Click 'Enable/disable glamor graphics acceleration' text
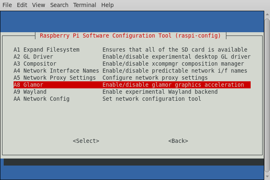Viewport: 270px width, 180px height. click(x=173, y=85)
